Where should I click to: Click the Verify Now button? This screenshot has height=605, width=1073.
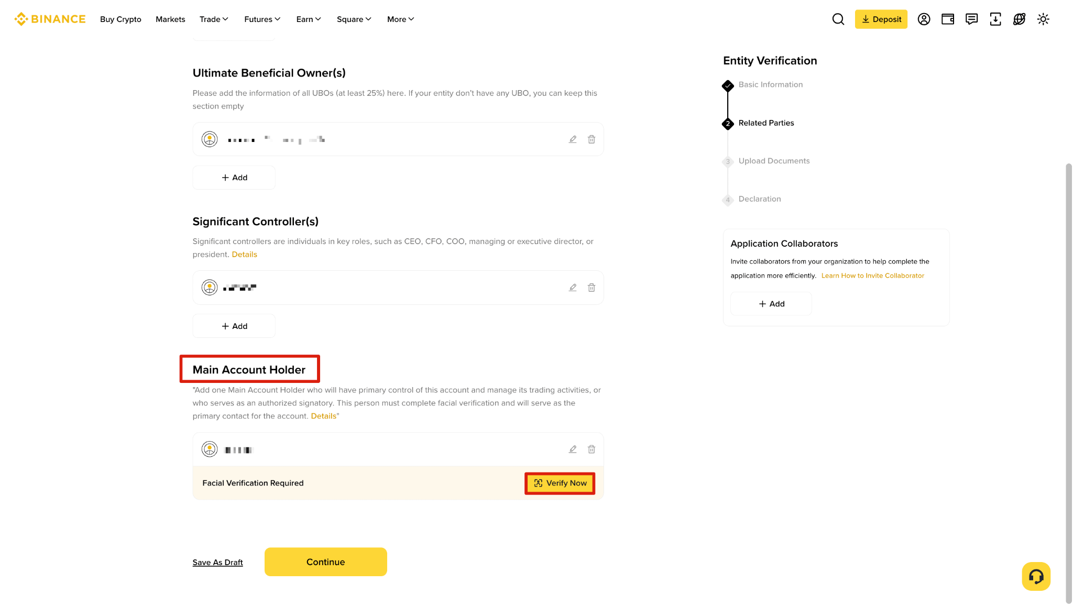click(560, 483)
